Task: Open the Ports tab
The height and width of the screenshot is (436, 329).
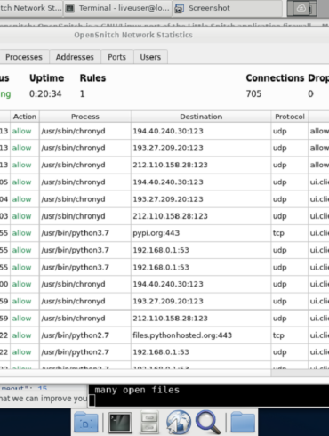Action: tap(116, 57)
